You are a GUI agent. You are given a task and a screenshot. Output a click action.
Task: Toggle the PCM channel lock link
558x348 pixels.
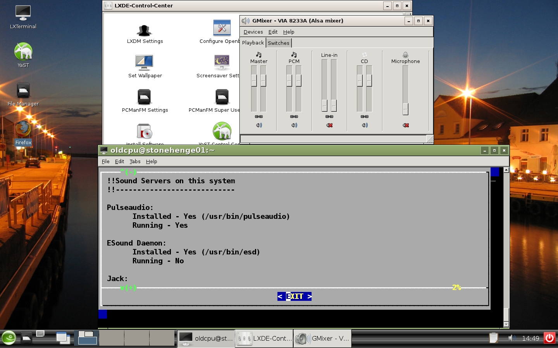pyautogui.click(x=294, y=116)
